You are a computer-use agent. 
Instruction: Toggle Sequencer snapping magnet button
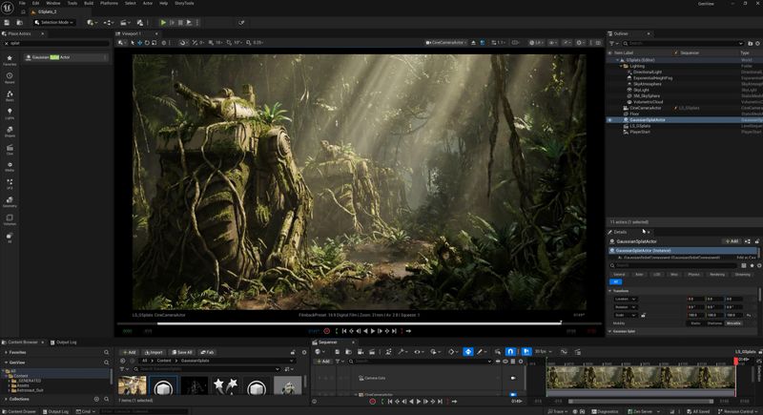click(x=510, y=352)
